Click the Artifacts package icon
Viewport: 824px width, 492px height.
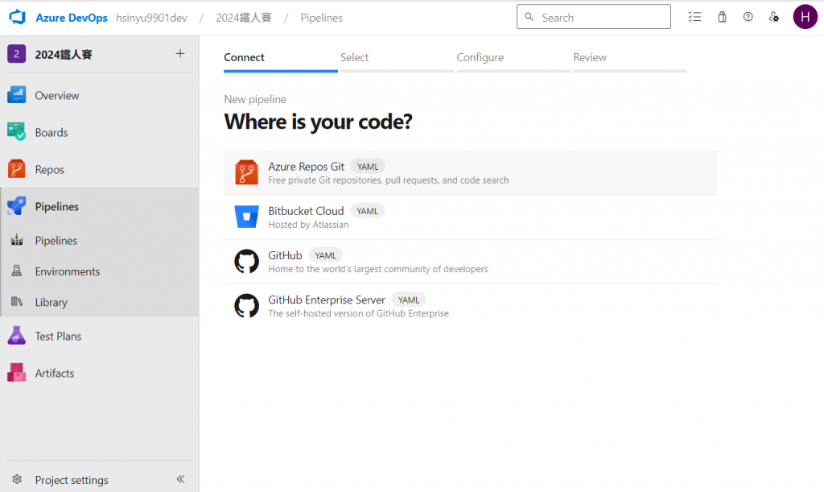(16, 373)
